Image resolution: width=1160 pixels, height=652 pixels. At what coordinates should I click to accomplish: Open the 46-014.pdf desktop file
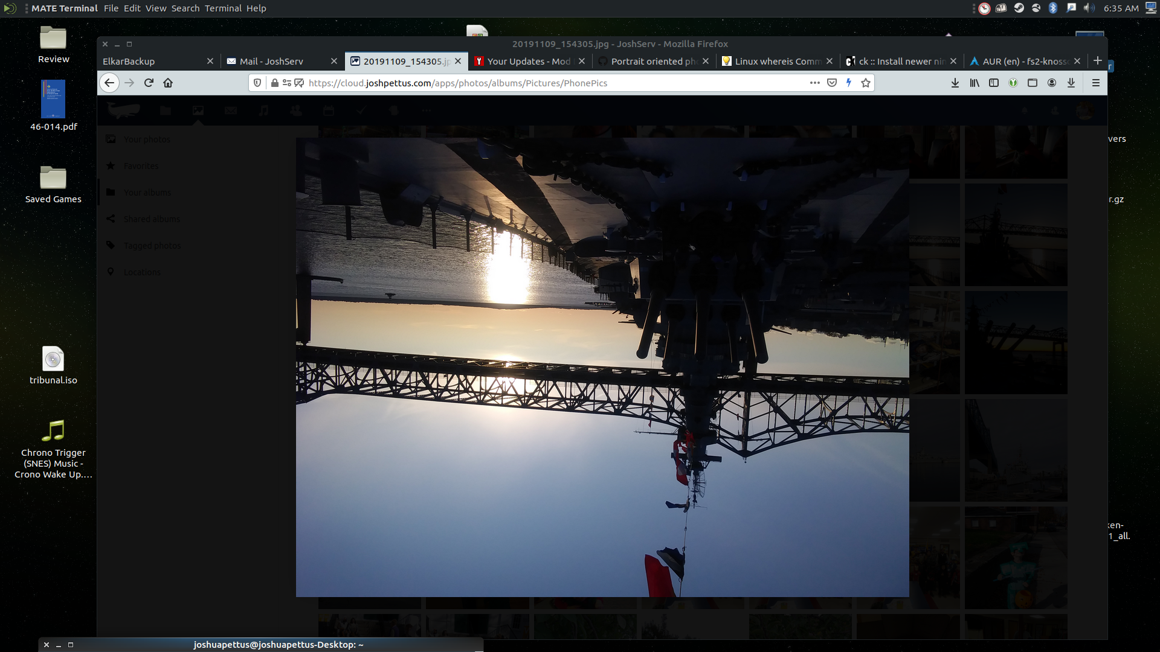[x=53, y=106]
